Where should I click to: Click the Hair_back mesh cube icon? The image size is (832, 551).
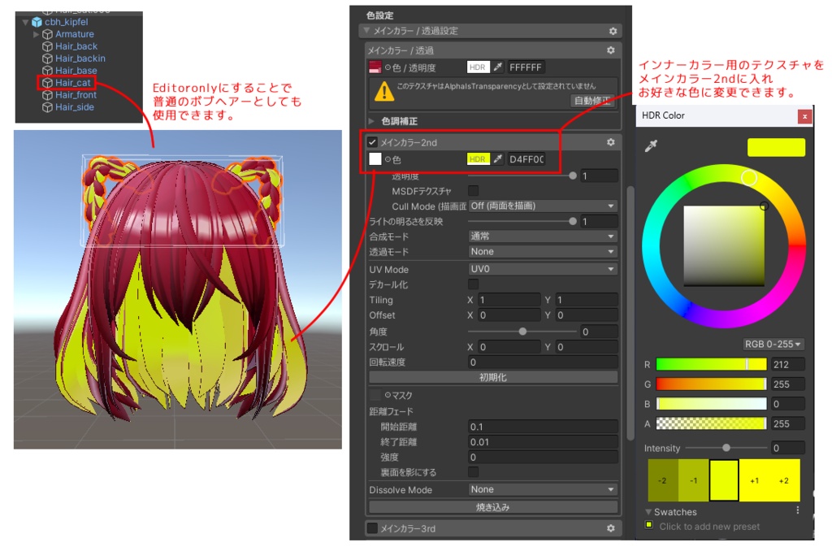[x=47, y=46]
